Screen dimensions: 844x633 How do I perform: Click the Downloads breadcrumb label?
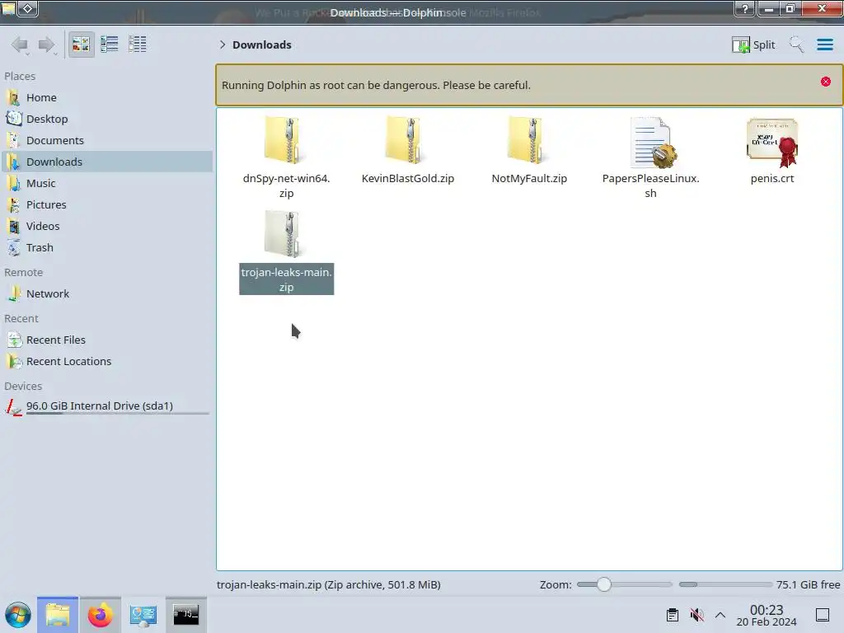[x=262, y=45]
